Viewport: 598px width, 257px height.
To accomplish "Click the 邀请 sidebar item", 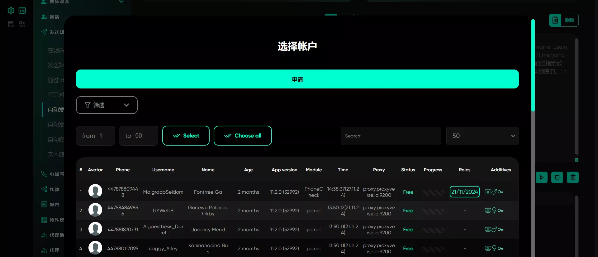I will click(51, 17).
